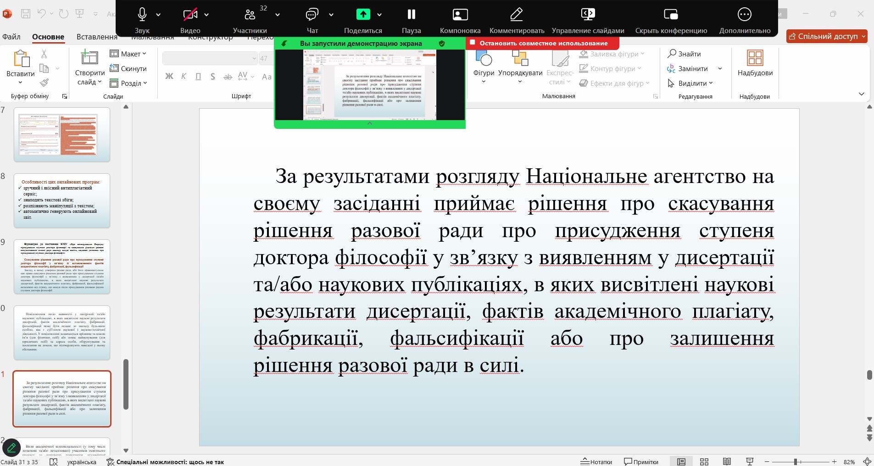The height and width of the screenshot is (466, 874).
Task: Open the Zoom participants panel
Action: [x=250, y=15]
